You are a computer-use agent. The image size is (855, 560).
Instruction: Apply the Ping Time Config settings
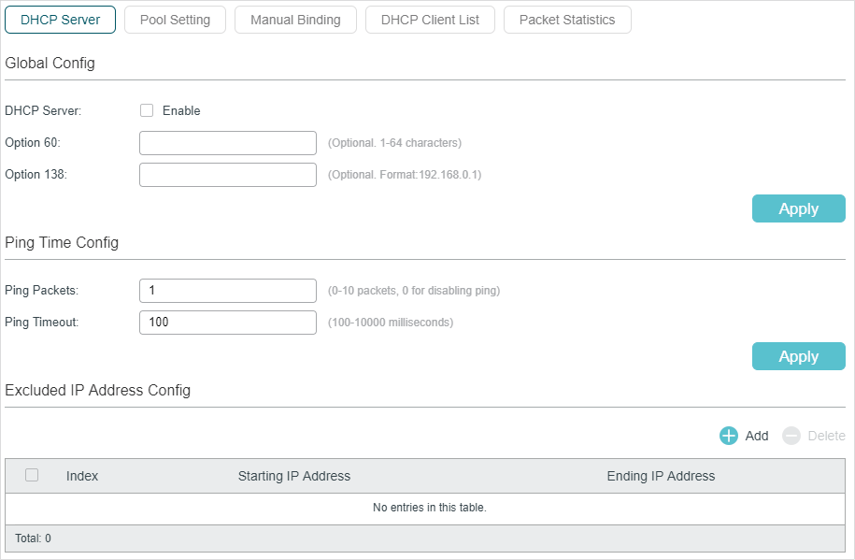798,356
